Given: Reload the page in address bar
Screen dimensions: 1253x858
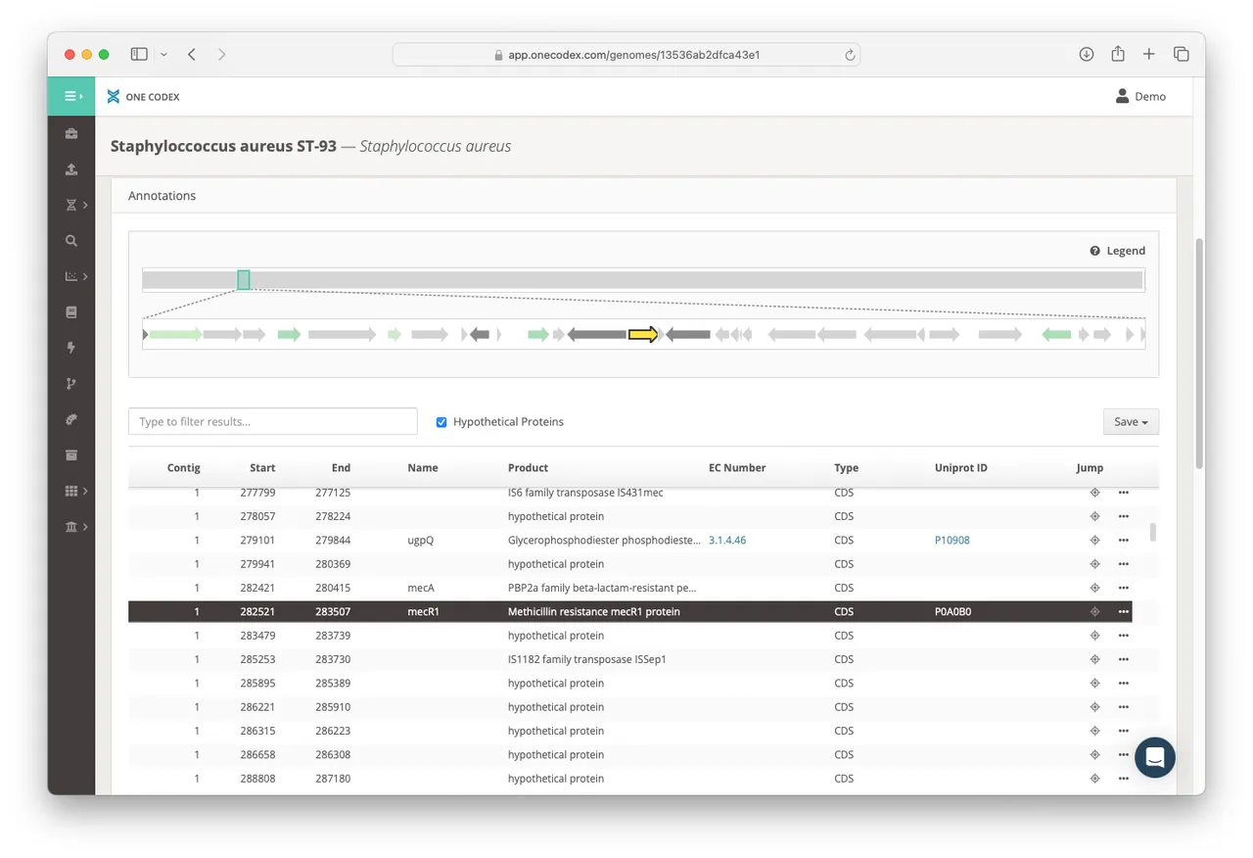Looking at the screenshot, I should pos(850,55).
